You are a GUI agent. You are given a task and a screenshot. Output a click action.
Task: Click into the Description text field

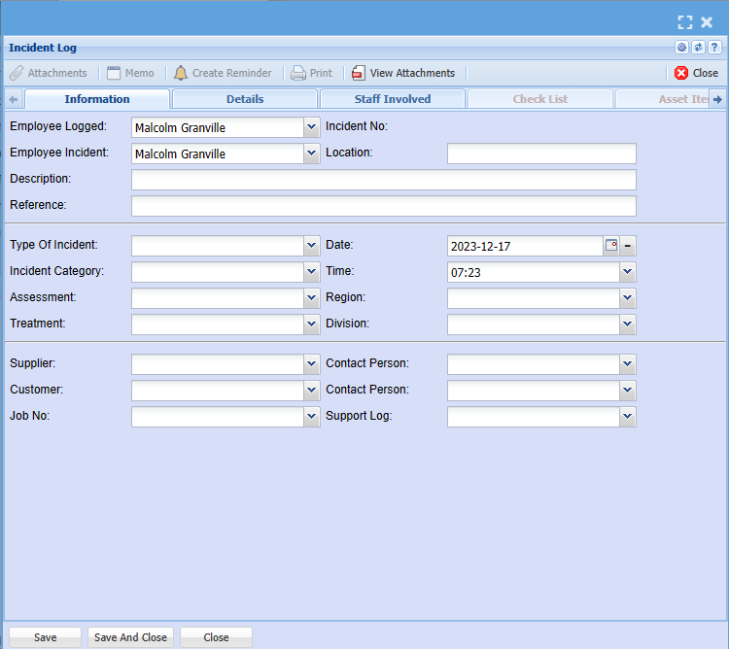[x=383, y=180]
